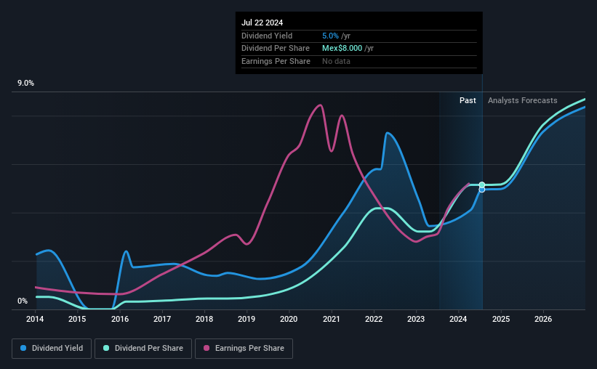Click the 2014 x-axis label
597x369 pixels.
pos(35,319)
